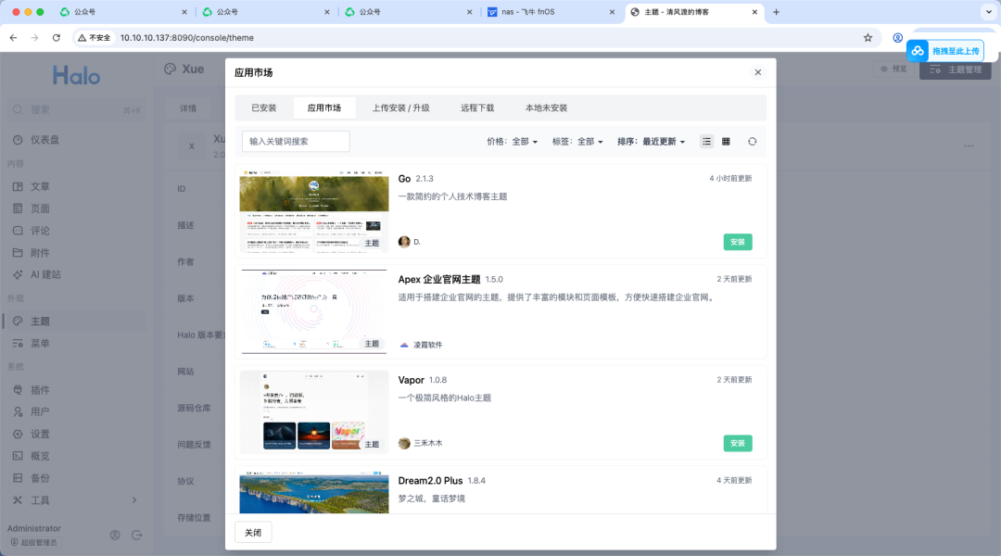Click the 三禾木木 author avatar

[x=404, y=444]
